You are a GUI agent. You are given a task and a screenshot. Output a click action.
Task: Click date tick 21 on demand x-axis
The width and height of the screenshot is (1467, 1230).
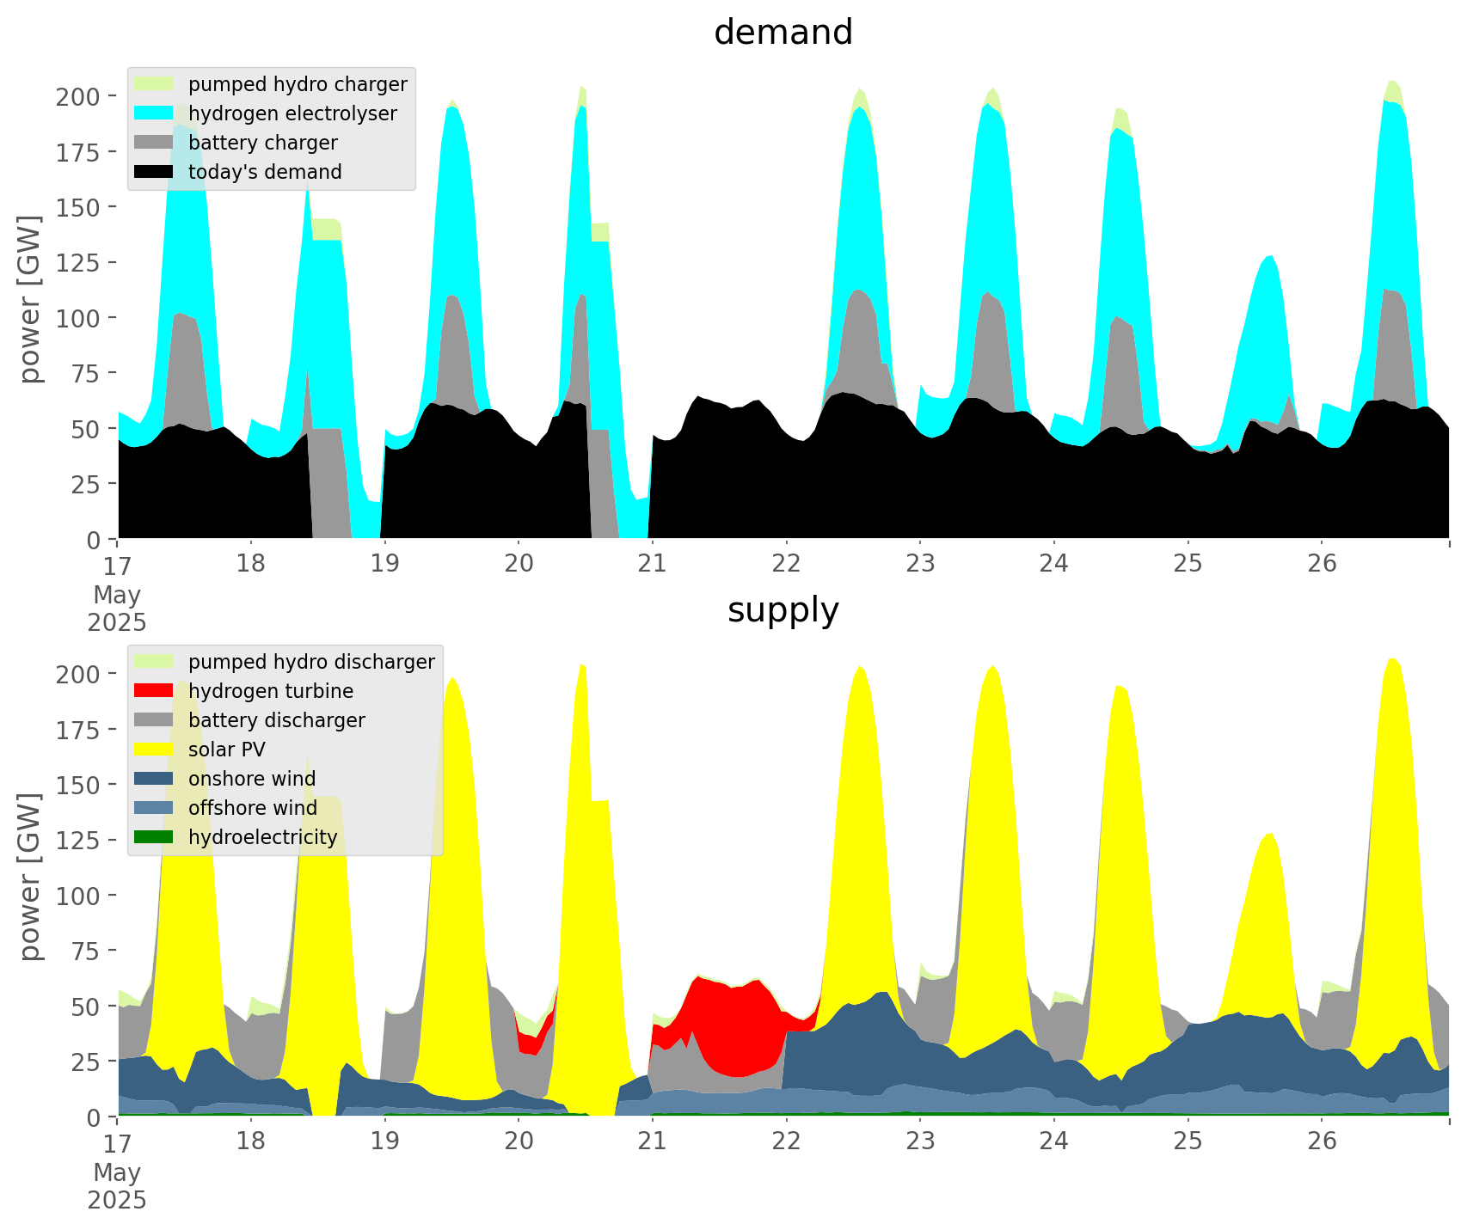pos(653,564)
